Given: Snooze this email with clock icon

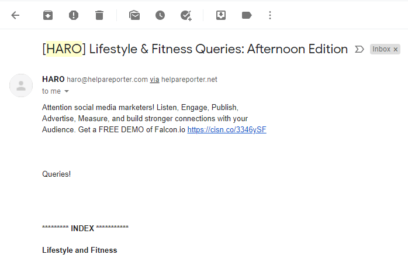Looking at the screenshot, I should click(160, 15).
